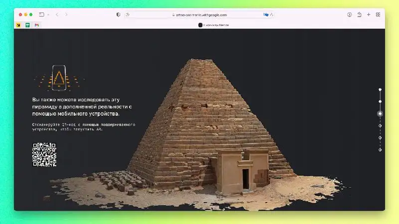Open the green Sheets bookmark in favorites bar
The image size is (399, 224).
point(28,25)
